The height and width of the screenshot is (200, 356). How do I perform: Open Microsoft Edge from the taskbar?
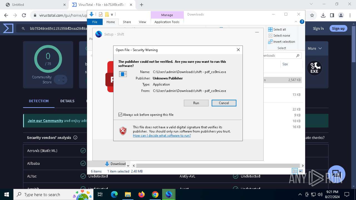tap(114, 194)
